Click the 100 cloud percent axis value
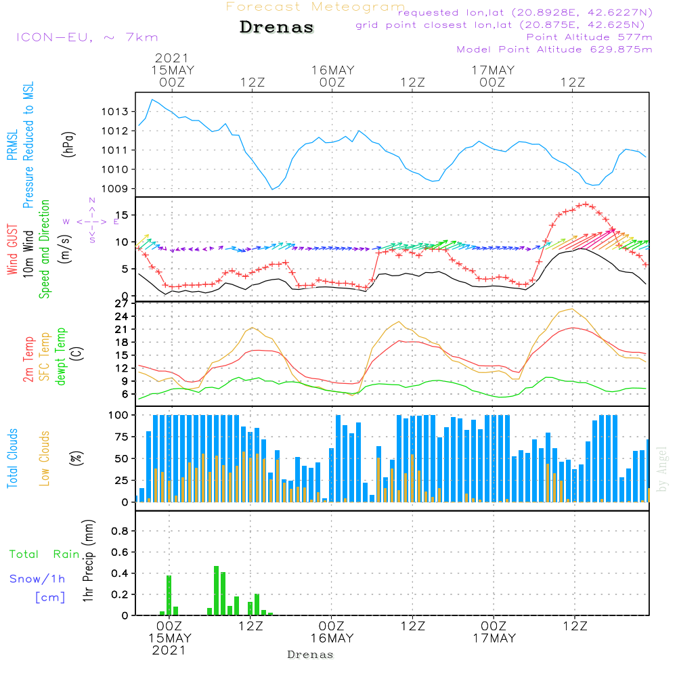 [118, 416]
